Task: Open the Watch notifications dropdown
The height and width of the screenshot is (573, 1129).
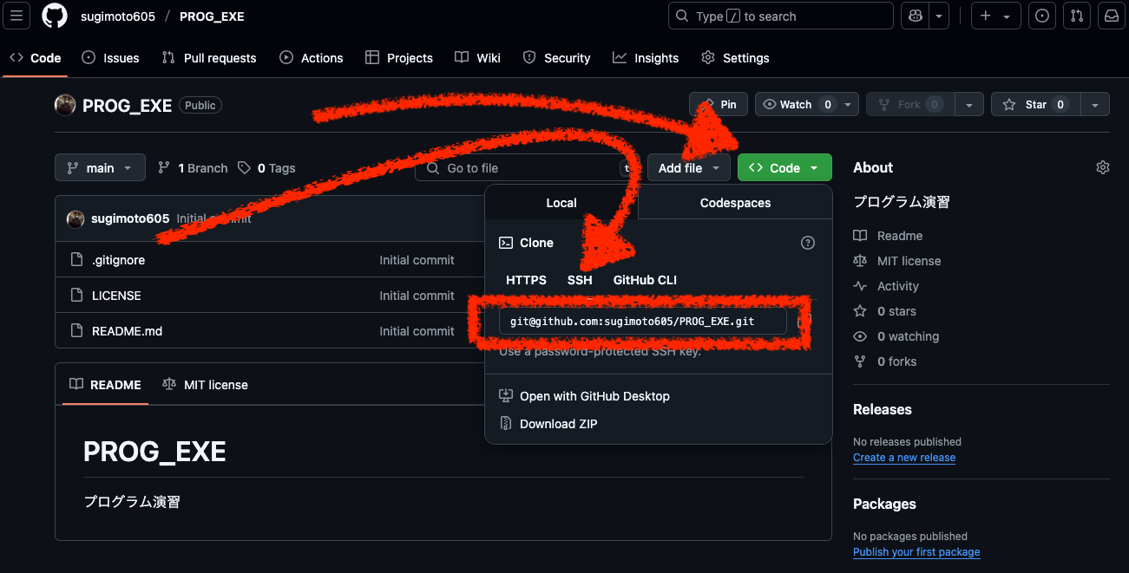Action: 847,104
